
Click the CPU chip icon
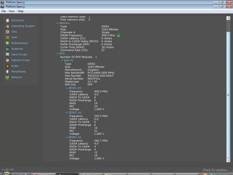(x=7, y=32)
